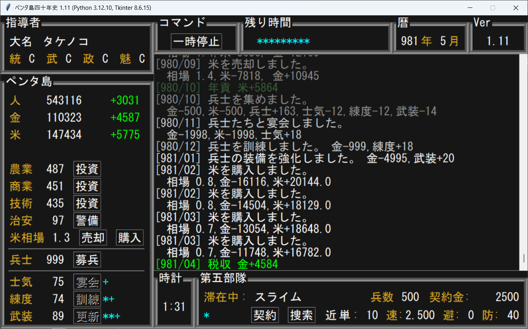Purchase rice with the 購入 button

pyautogui.click(x=129, y=237)
